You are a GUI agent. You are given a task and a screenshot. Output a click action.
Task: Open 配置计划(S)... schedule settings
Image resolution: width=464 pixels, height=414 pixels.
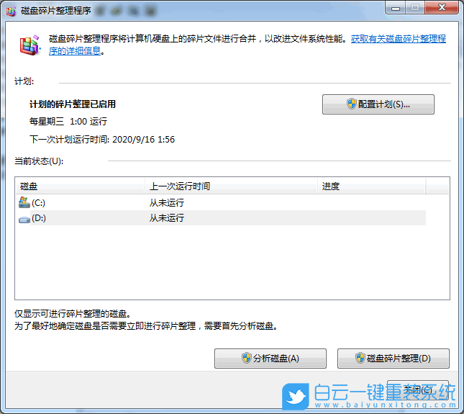(x=378, y=104)
